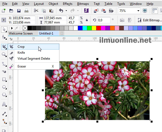The height and width of the screenshot is (132, 162).
Task: Choose the Knife tool in flyout
Action: click(21, 53)
